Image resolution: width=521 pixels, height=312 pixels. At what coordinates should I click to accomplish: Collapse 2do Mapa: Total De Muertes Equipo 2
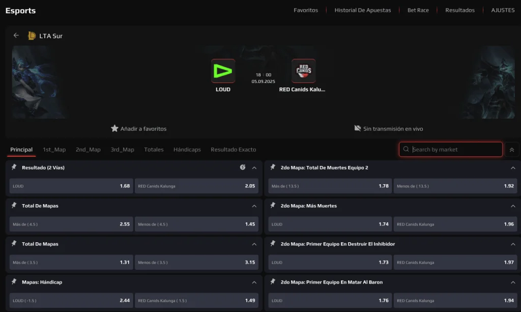(513, 168)
